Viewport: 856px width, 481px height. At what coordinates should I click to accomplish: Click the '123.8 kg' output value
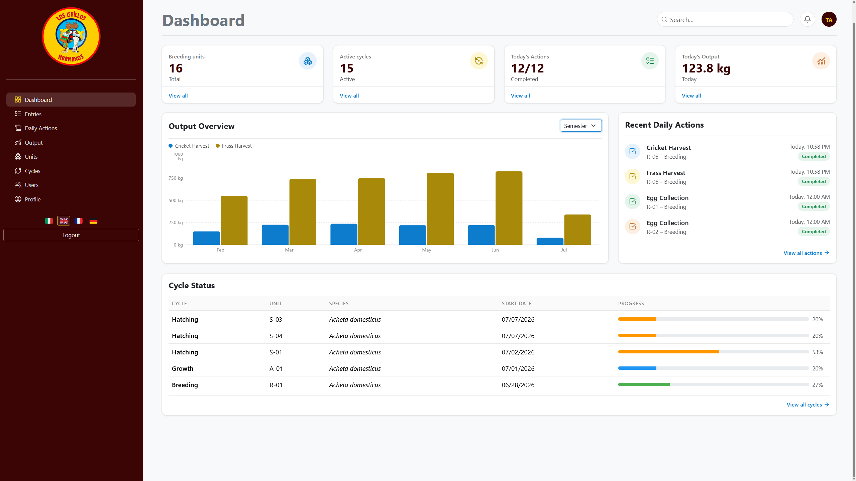[x=706, y=68]
